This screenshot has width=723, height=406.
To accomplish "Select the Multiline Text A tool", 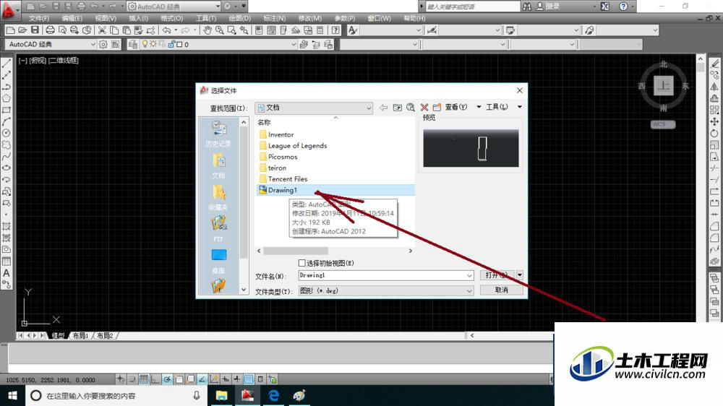I will pyautogui.click(x=7, y=273).
